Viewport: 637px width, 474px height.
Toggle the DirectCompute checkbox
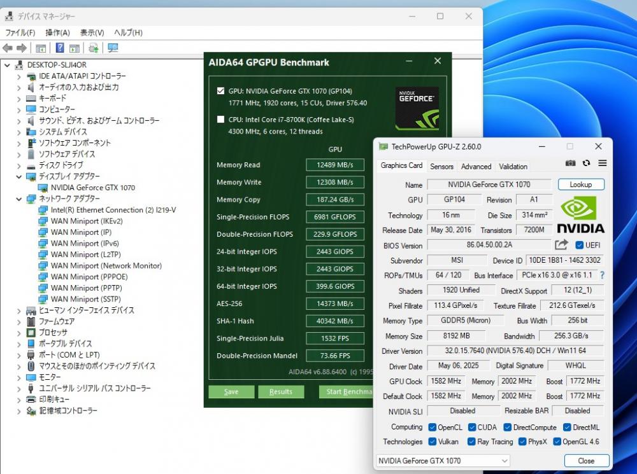508,428
